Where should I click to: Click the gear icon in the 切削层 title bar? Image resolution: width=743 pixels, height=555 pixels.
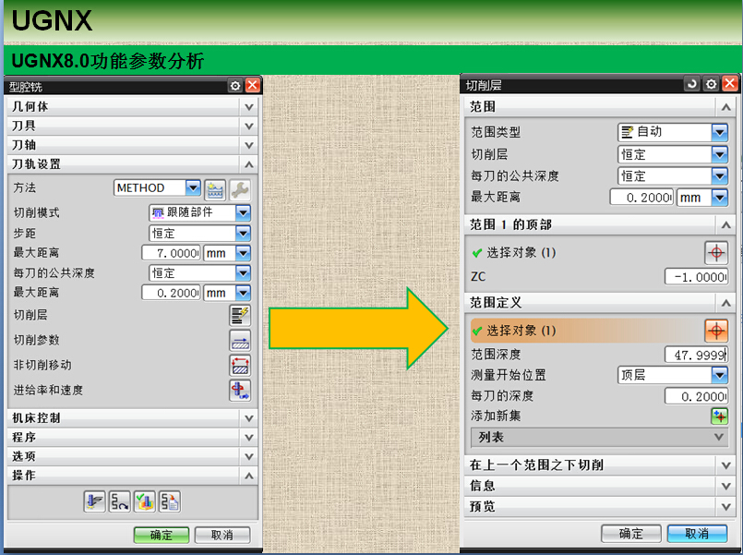[x=712, y=84]
